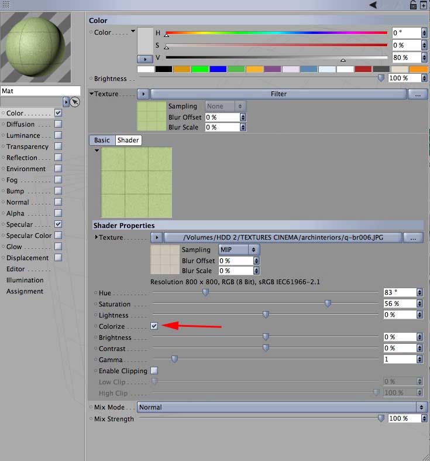The width and height of the screenshot is (430, 461).
Task: Click the arrow button beside q-br006.JPG path
Action: (x=157, y=237)
